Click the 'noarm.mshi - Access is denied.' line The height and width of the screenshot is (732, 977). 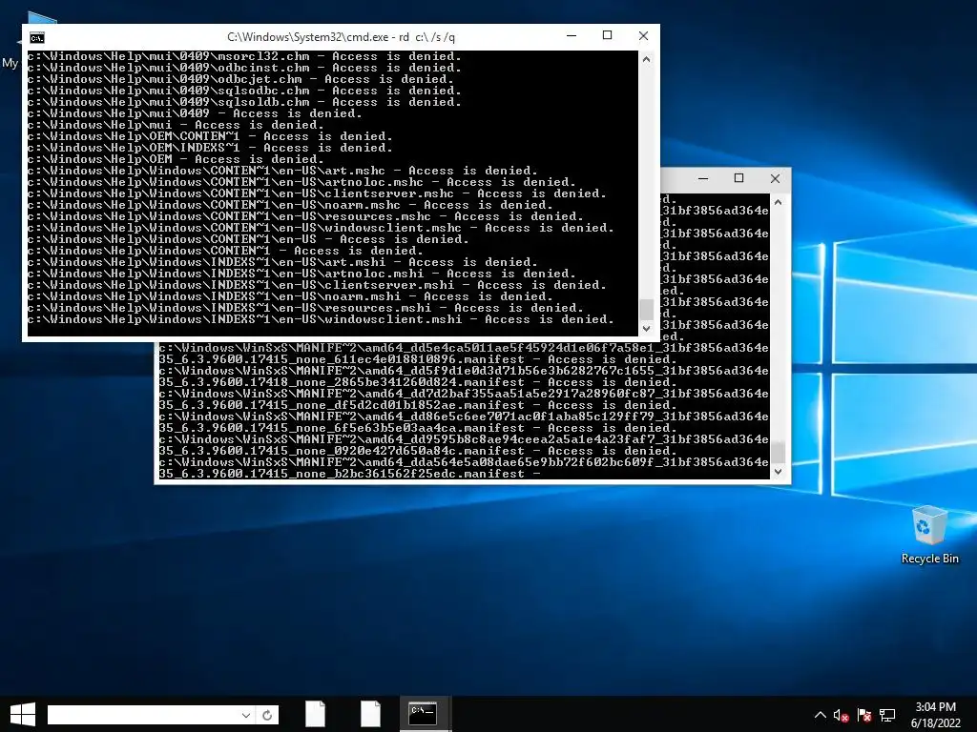tap(290, 297)
